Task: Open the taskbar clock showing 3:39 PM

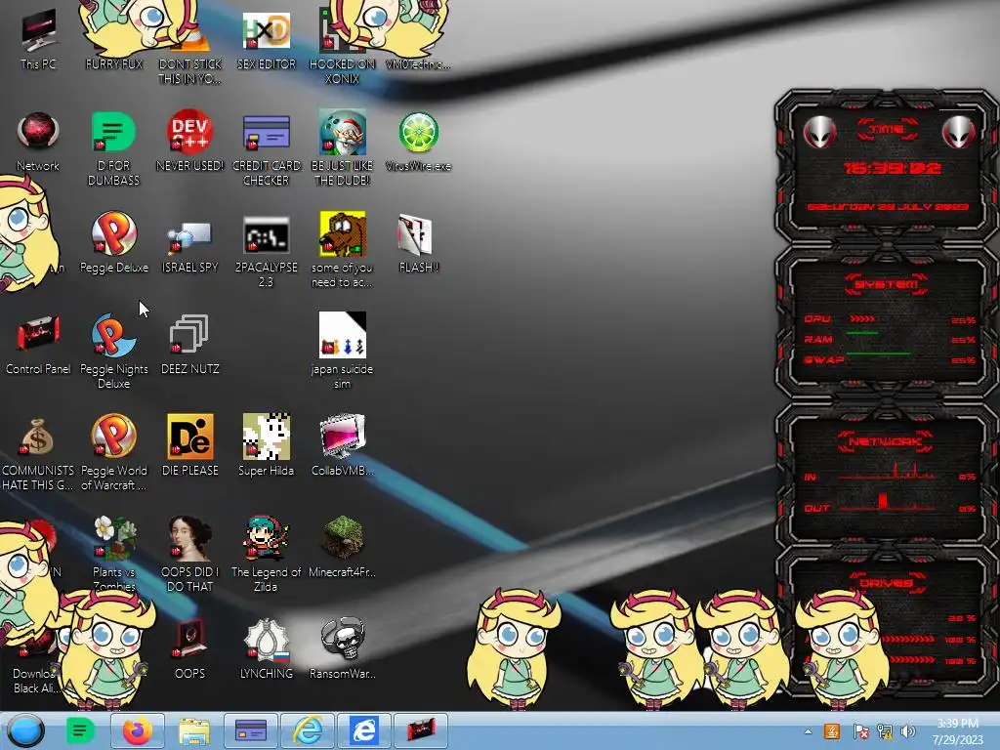Action: coord(957,731)
